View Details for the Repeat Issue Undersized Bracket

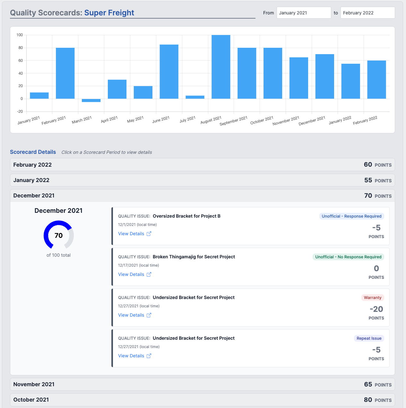click(x=131, y=356)
